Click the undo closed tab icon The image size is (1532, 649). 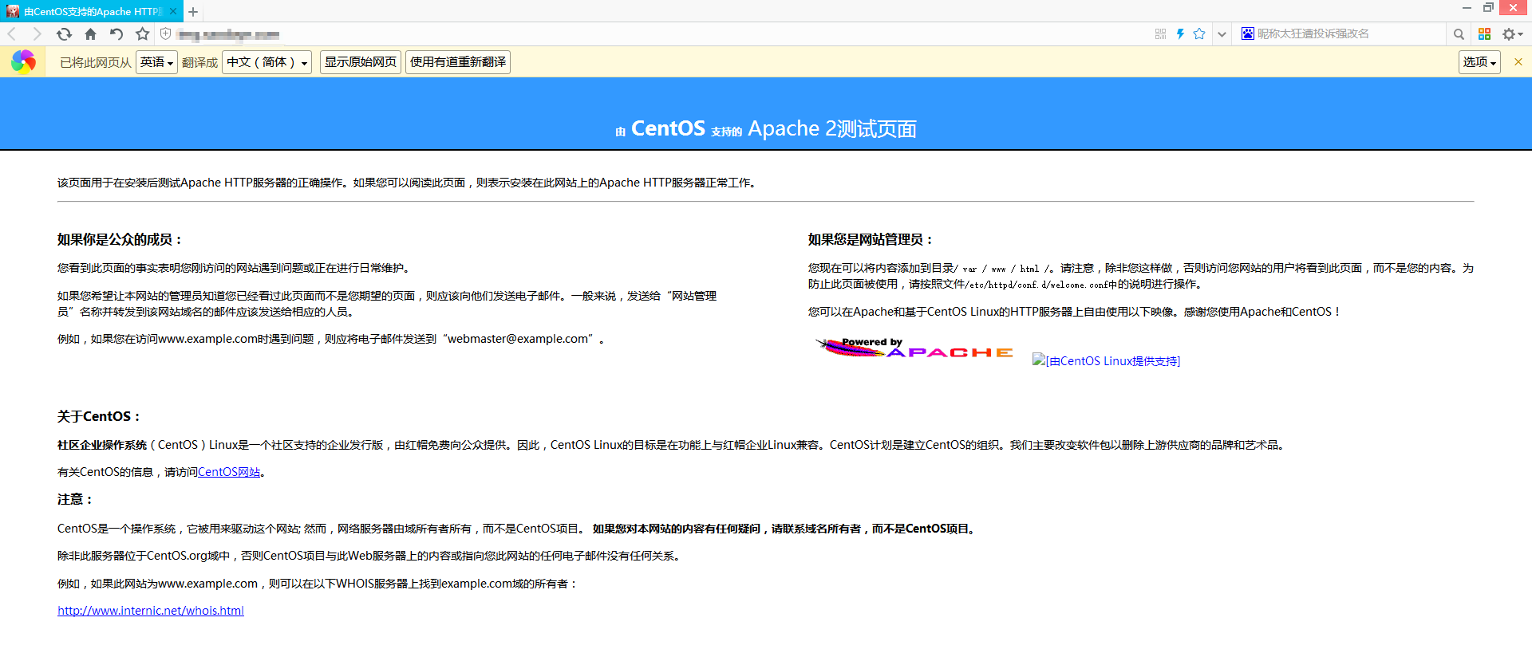click(x=116, y=34)
